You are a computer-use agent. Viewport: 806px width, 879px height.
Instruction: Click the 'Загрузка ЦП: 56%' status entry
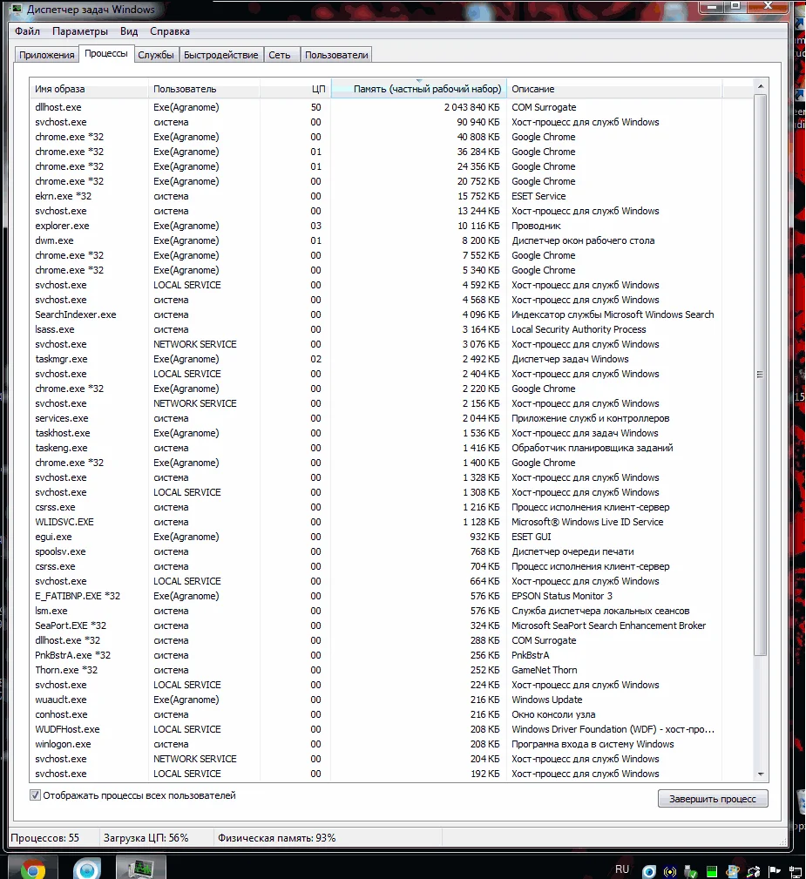pyautogui.click(x=146, y=837)
